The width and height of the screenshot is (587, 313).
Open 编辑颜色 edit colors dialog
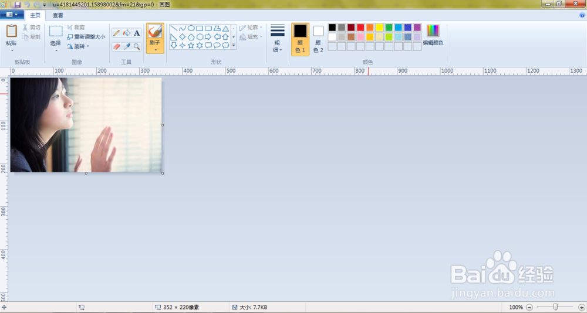point(433,35)
